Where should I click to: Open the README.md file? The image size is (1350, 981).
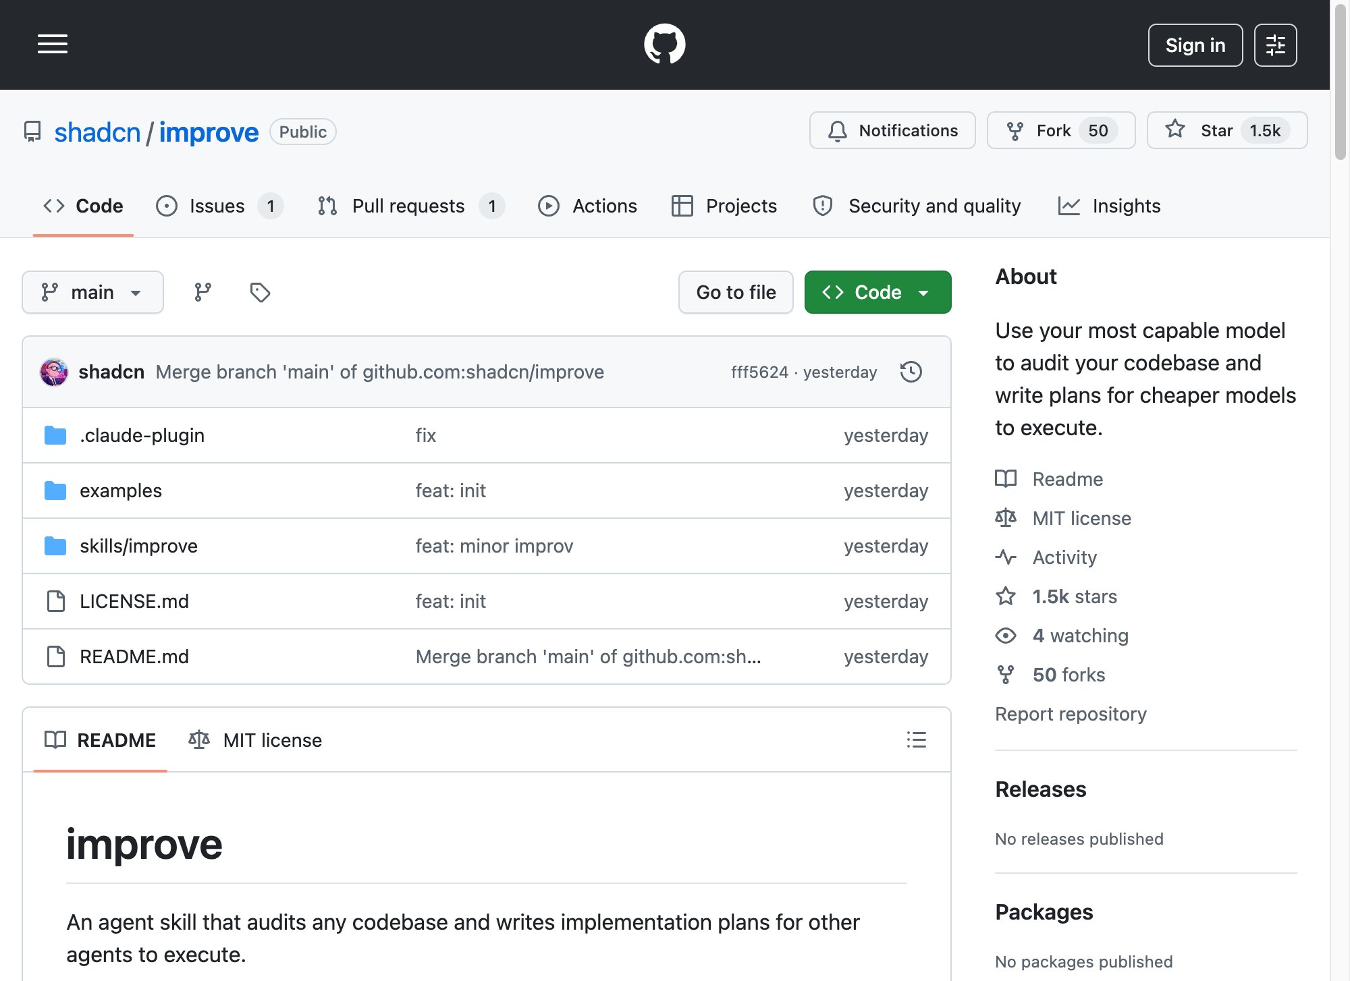(134, 656)
